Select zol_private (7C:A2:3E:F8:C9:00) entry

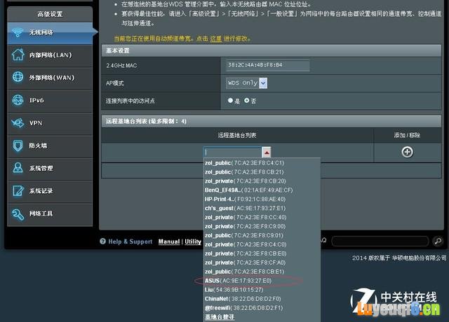click(x=245, y=226)
